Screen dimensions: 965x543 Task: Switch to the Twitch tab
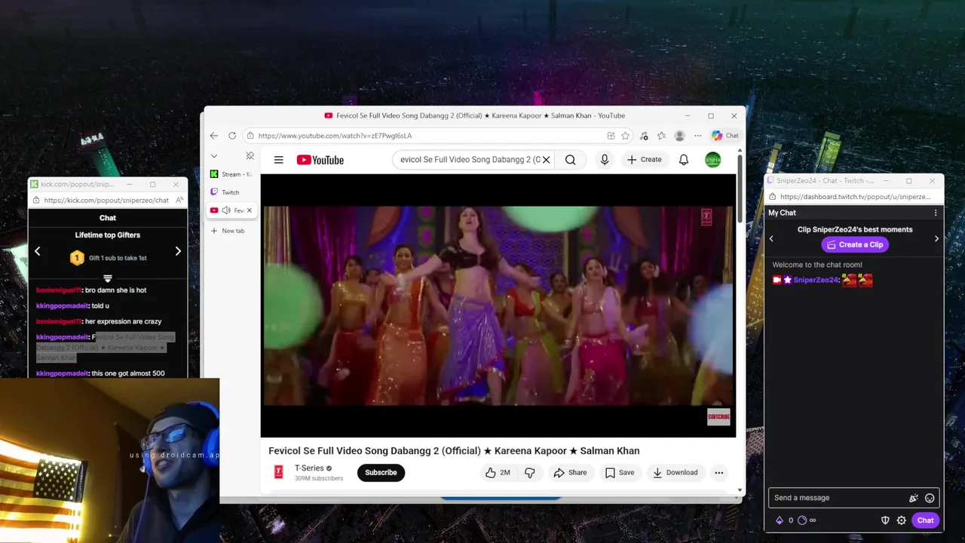(232, 192)
